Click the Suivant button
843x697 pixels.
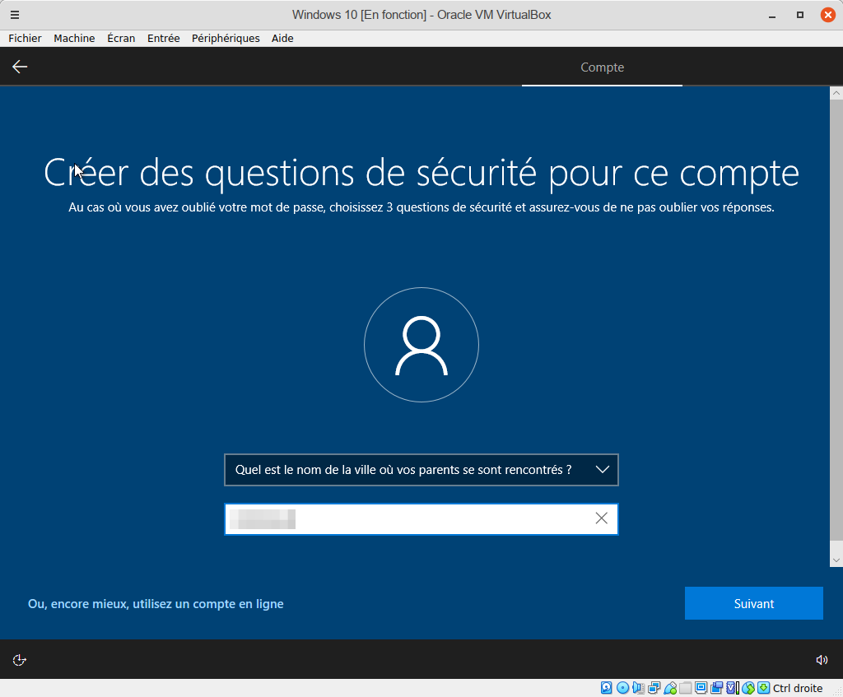click(753, 603)
